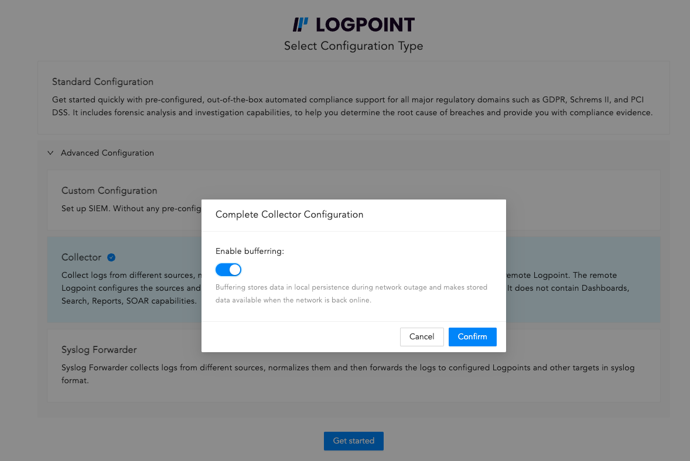
Task: Click the Get started button
Action: pyautogui.click(x=353, y=441)
